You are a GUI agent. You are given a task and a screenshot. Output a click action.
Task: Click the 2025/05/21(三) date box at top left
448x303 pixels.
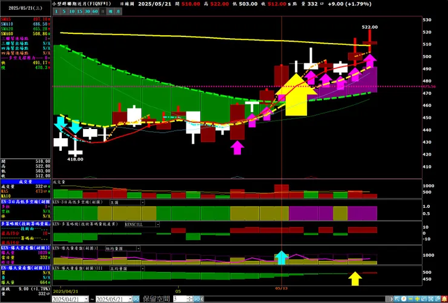coord(25,8)
